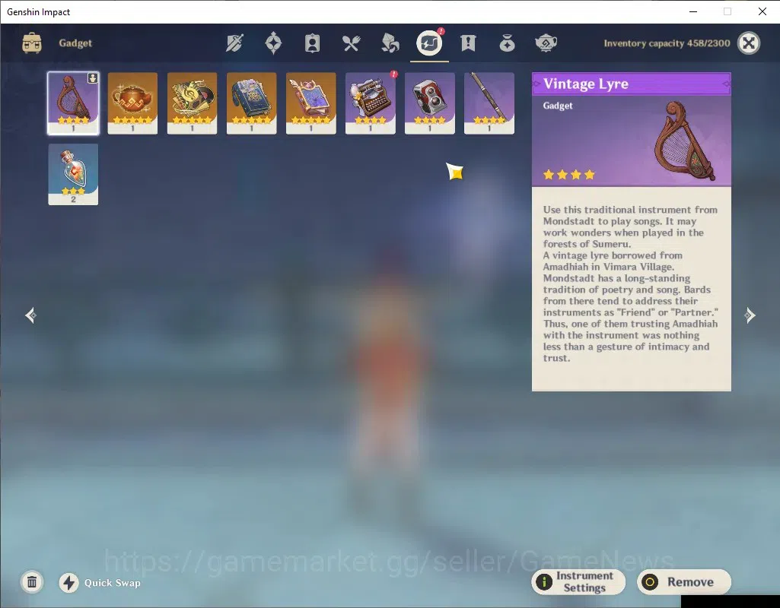Click the Remove button
This screenshot has height=608, width=780.
684,581
